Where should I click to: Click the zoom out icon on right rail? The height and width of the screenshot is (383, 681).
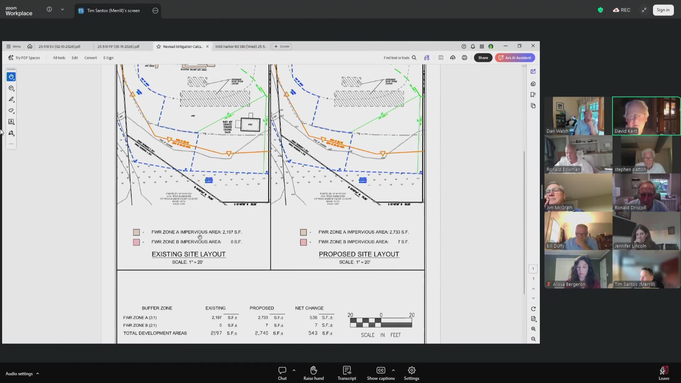(x=533, y=339)
